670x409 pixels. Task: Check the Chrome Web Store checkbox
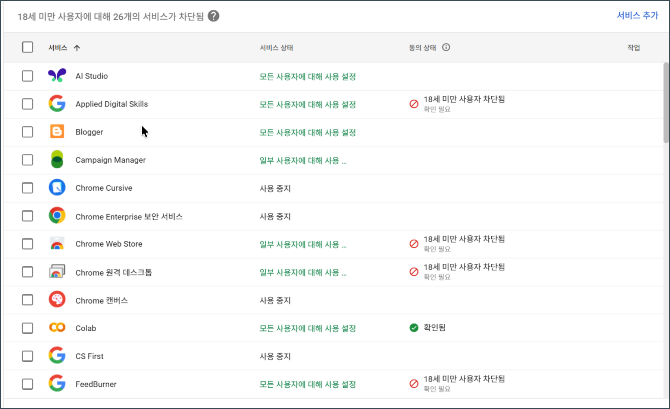(28, 244)
